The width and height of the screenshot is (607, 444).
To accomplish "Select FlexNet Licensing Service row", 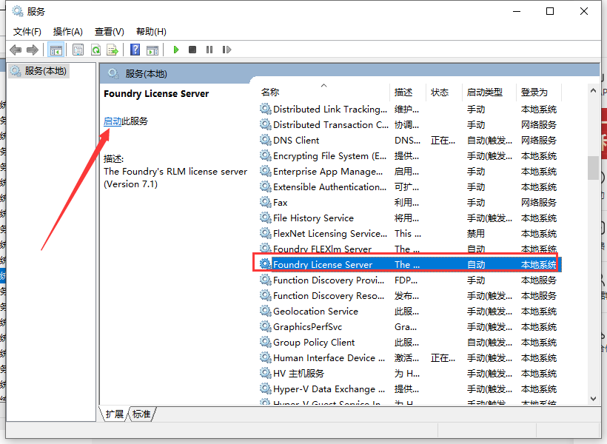I will [x=409, y=233].
